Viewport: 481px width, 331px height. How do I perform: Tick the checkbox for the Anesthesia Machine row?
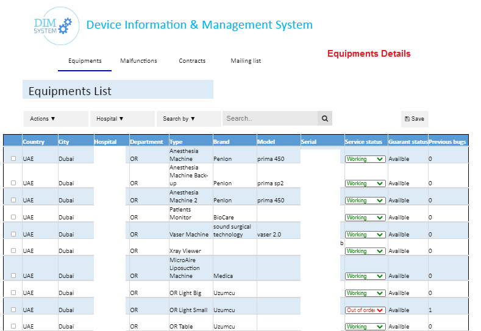tap(13, 158)
